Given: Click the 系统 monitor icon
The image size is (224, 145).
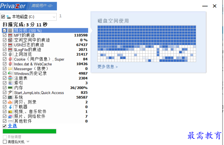Looking at the screenshot, I should pos(10,97).
